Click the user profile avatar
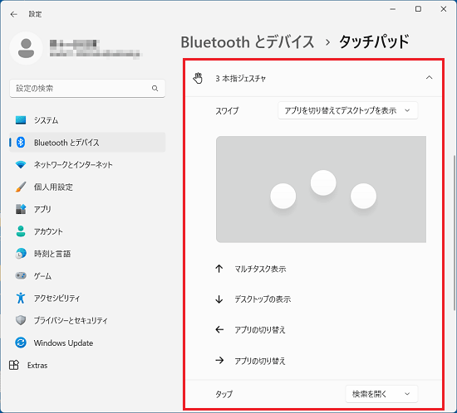Image resolution: width=457 pixels, height=413 pixels. (27, 48)
